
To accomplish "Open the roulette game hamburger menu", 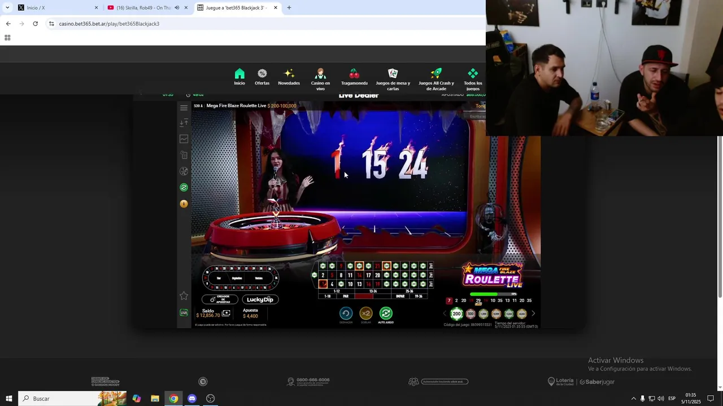I will 184,108.
